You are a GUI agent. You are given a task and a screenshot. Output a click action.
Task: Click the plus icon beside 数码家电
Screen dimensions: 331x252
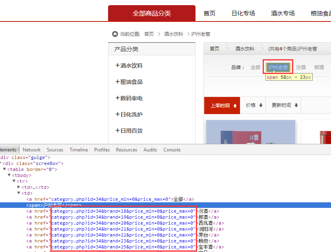[x=118, y=98]
